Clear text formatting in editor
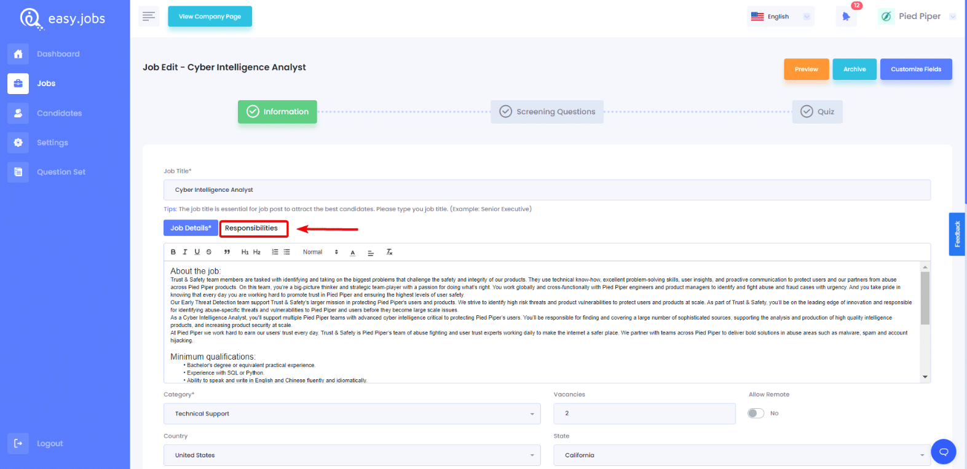The width and height of the screenshot is (967, 469). (x=389, y=252)
